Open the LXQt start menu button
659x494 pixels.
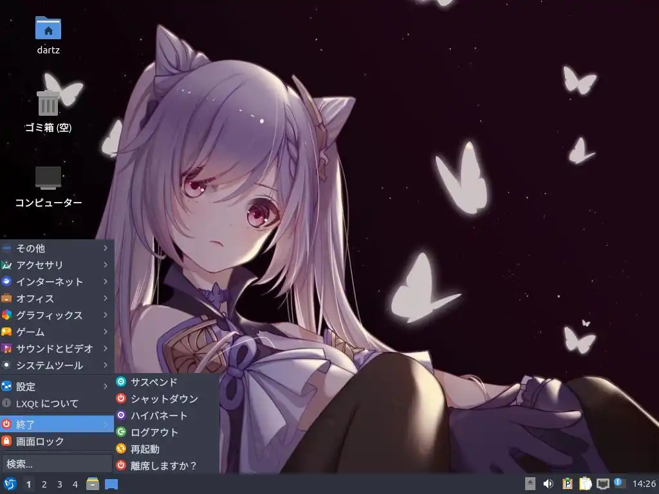(x=10, y=484)
